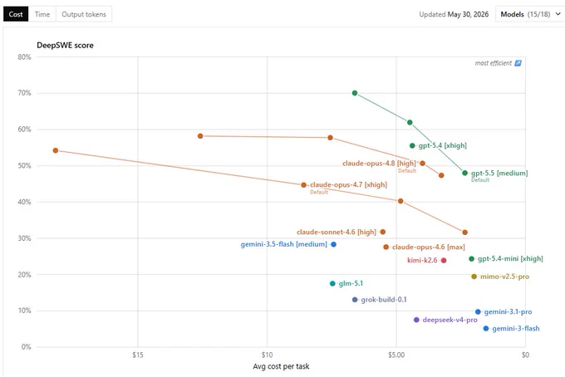Image resolution: width=565 pixels, height=377 pixels.
Task: Switch to the Cost tab
Action: tap(16, 14)
